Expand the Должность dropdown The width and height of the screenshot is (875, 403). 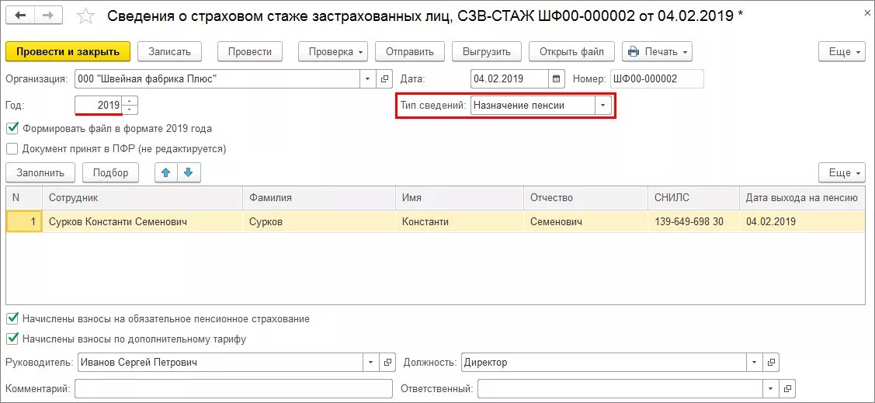[755, 363]
